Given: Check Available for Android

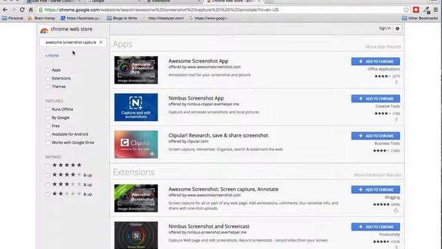Looking at the screenshot, I should [x=48, y=134].
